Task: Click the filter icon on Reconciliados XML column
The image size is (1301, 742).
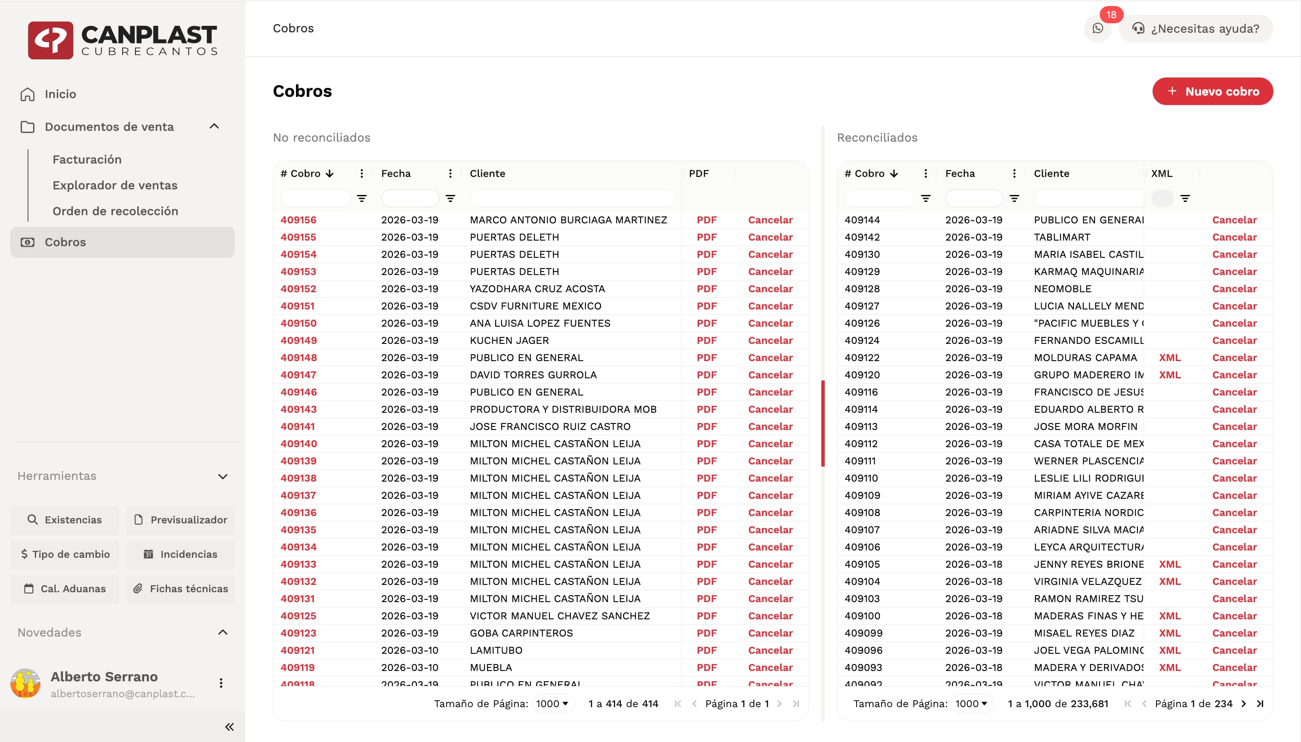Action: tap(1185, 198)
